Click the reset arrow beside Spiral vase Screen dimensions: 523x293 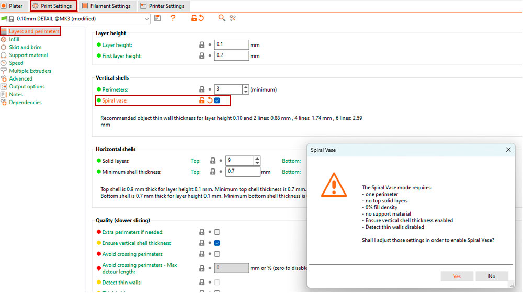pos(209,100)
